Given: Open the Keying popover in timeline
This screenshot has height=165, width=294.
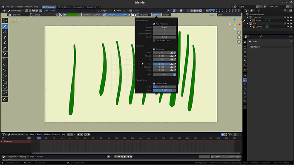Looking at the screenshot, I should [x=24, y=157].
